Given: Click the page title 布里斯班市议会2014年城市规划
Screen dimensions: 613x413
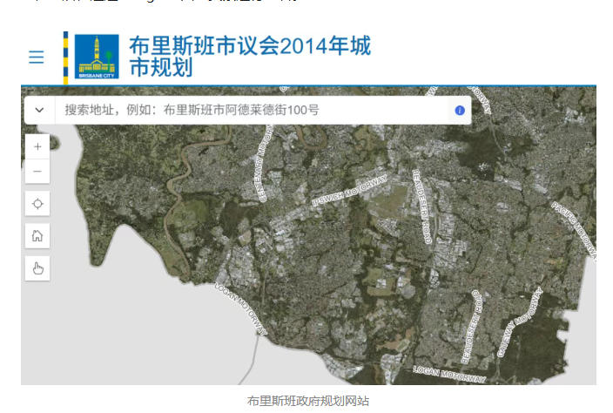Looking at the screenshot, I should tap(250, 57).
